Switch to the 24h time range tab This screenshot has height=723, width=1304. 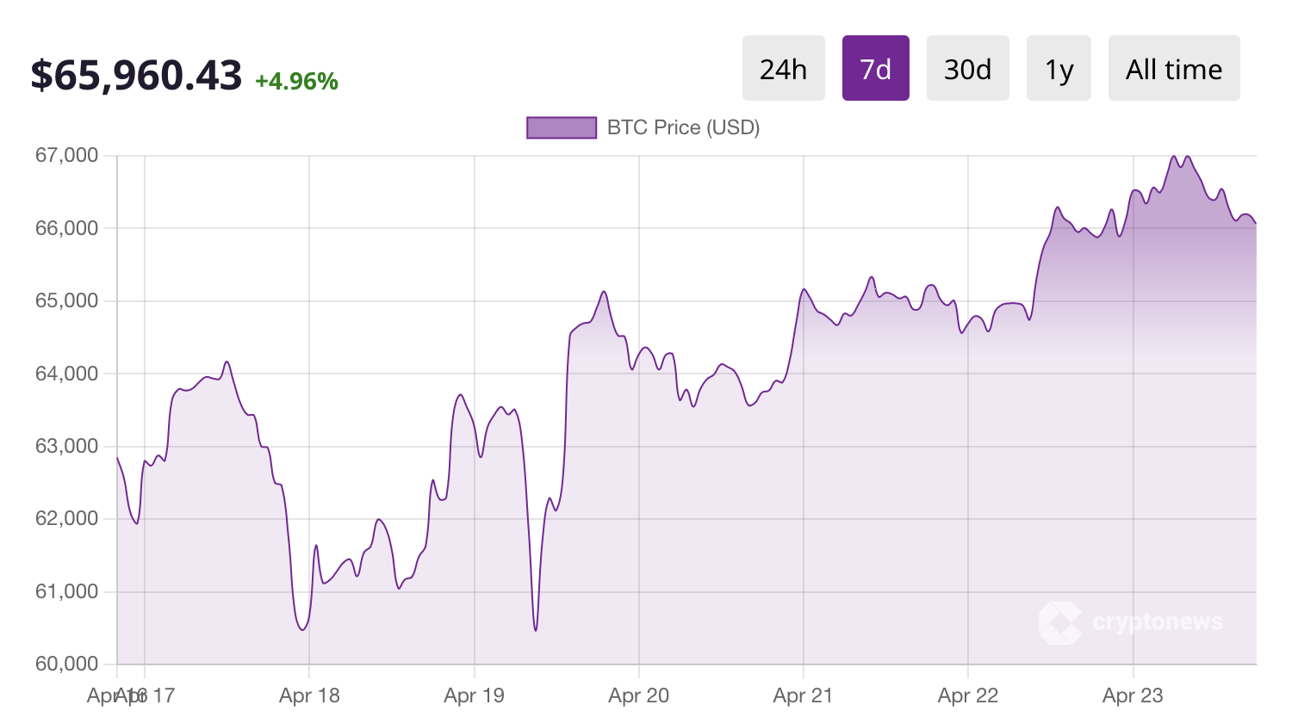[x=782, y=67]
